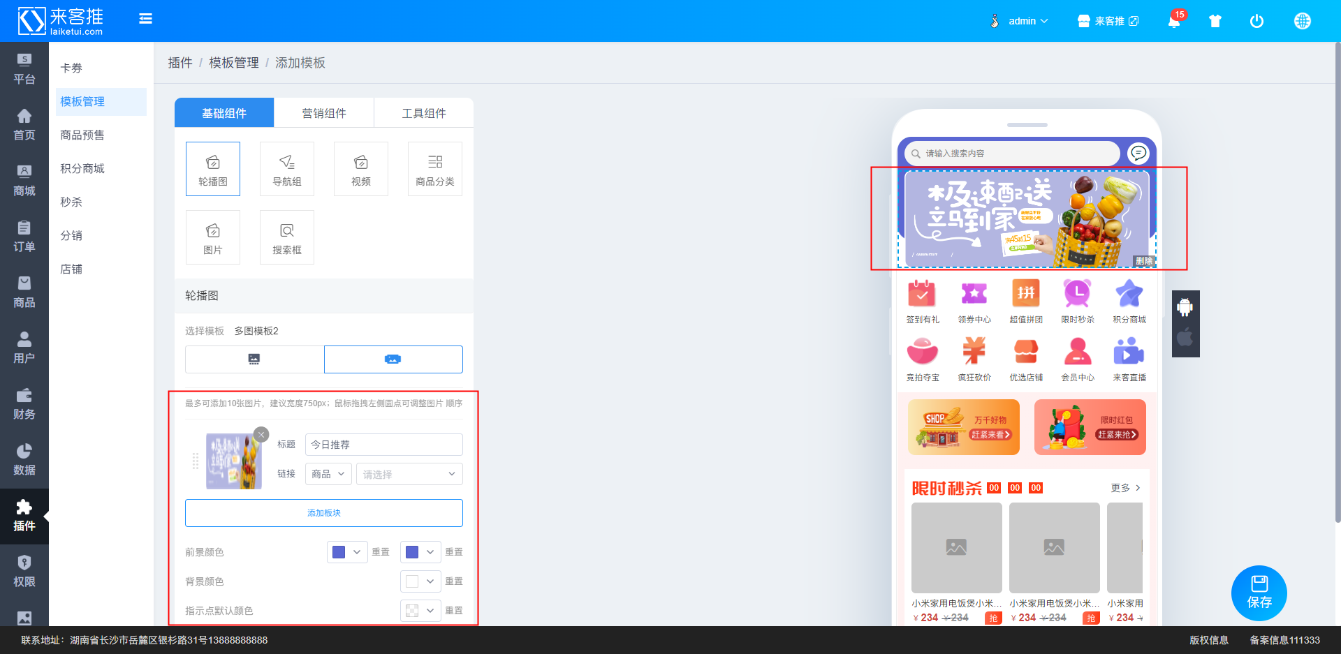Switch preview to Apple device

[x=1185, y=338]
